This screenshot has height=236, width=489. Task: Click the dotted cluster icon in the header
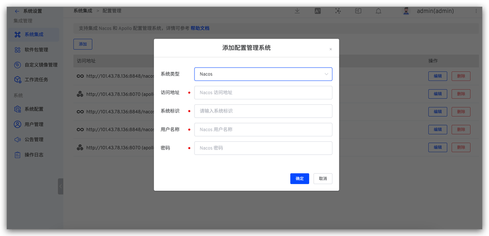[x=338, y=11]
